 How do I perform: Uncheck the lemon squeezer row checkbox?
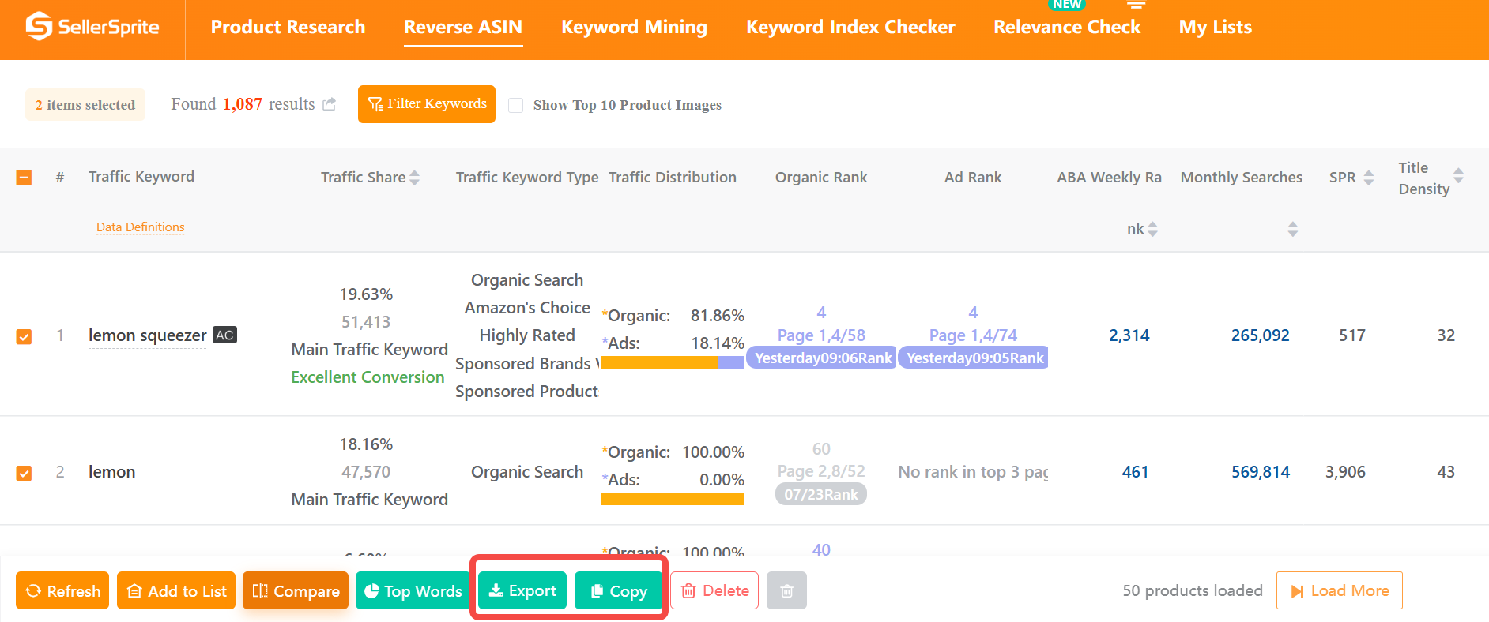pos(25,336)
